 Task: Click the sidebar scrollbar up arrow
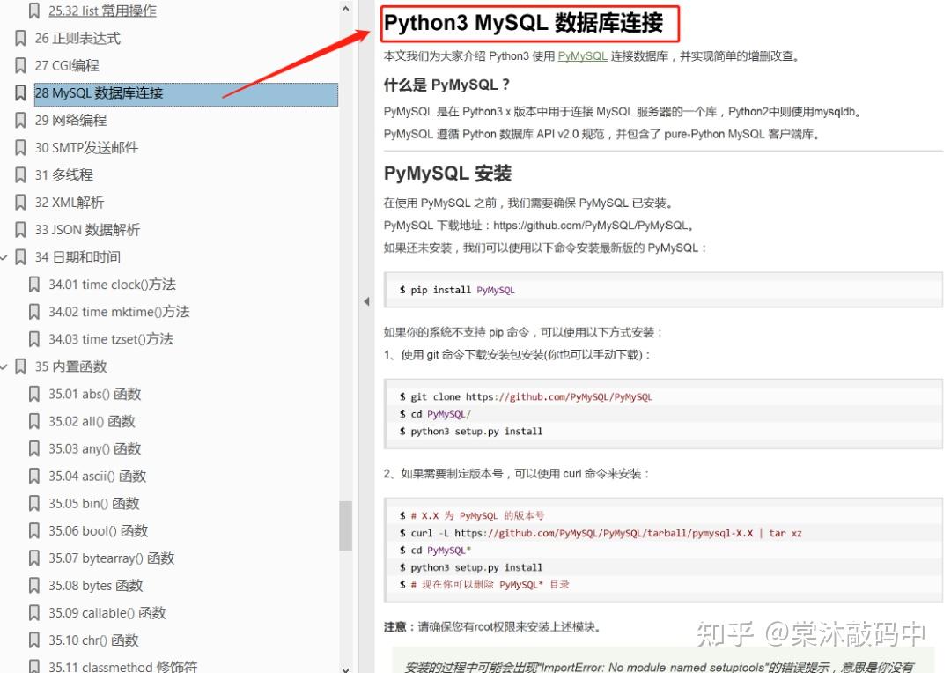344,9
